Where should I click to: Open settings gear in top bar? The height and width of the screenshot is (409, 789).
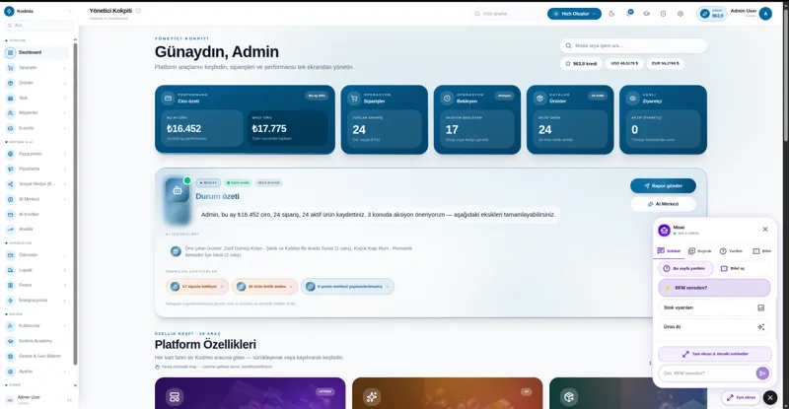pos(681,14)
